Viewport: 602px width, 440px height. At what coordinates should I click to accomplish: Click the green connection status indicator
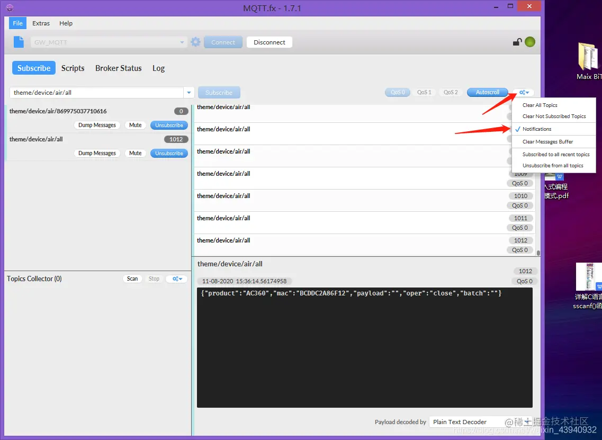530,42
